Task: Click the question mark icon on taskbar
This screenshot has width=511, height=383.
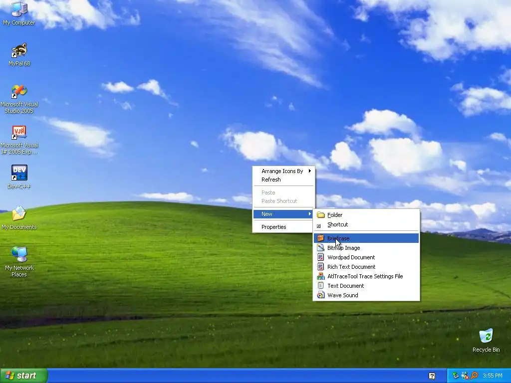Action: [x=432, y=376]
